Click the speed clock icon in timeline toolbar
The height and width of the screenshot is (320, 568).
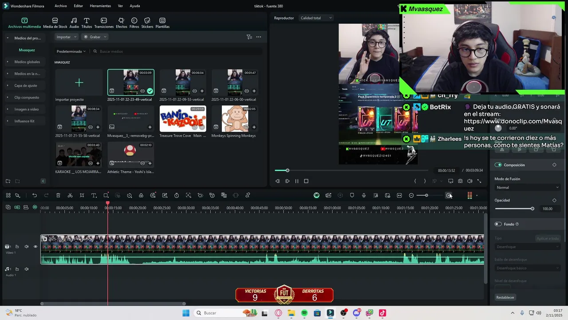pos(129,196)
